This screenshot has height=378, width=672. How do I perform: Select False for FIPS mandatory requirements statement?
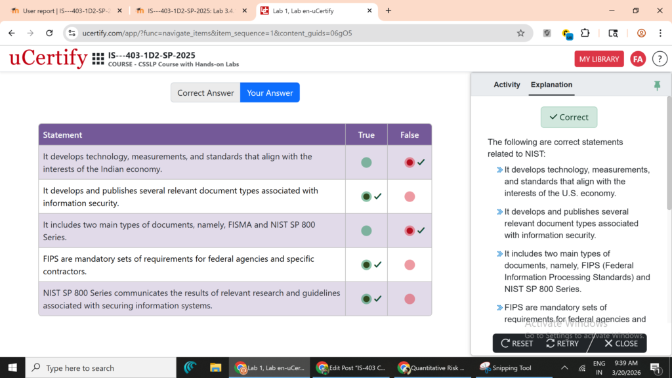tap(409, 264)
